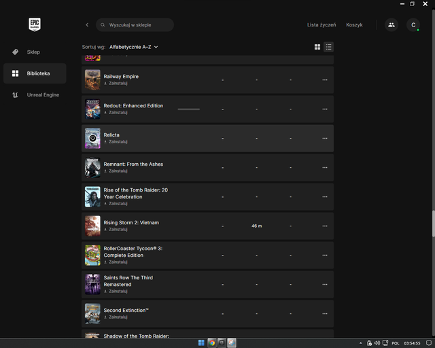Open Second Extinction cover thumbnail
The height and width of the screenshot is (348, 435).
click(x=92, y=313)
